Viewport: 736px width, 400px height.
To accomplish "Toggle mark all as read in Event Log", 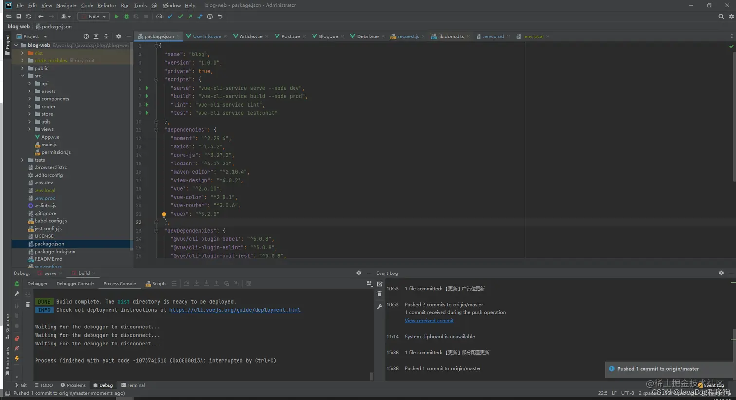I will click(x=380, y=284).
